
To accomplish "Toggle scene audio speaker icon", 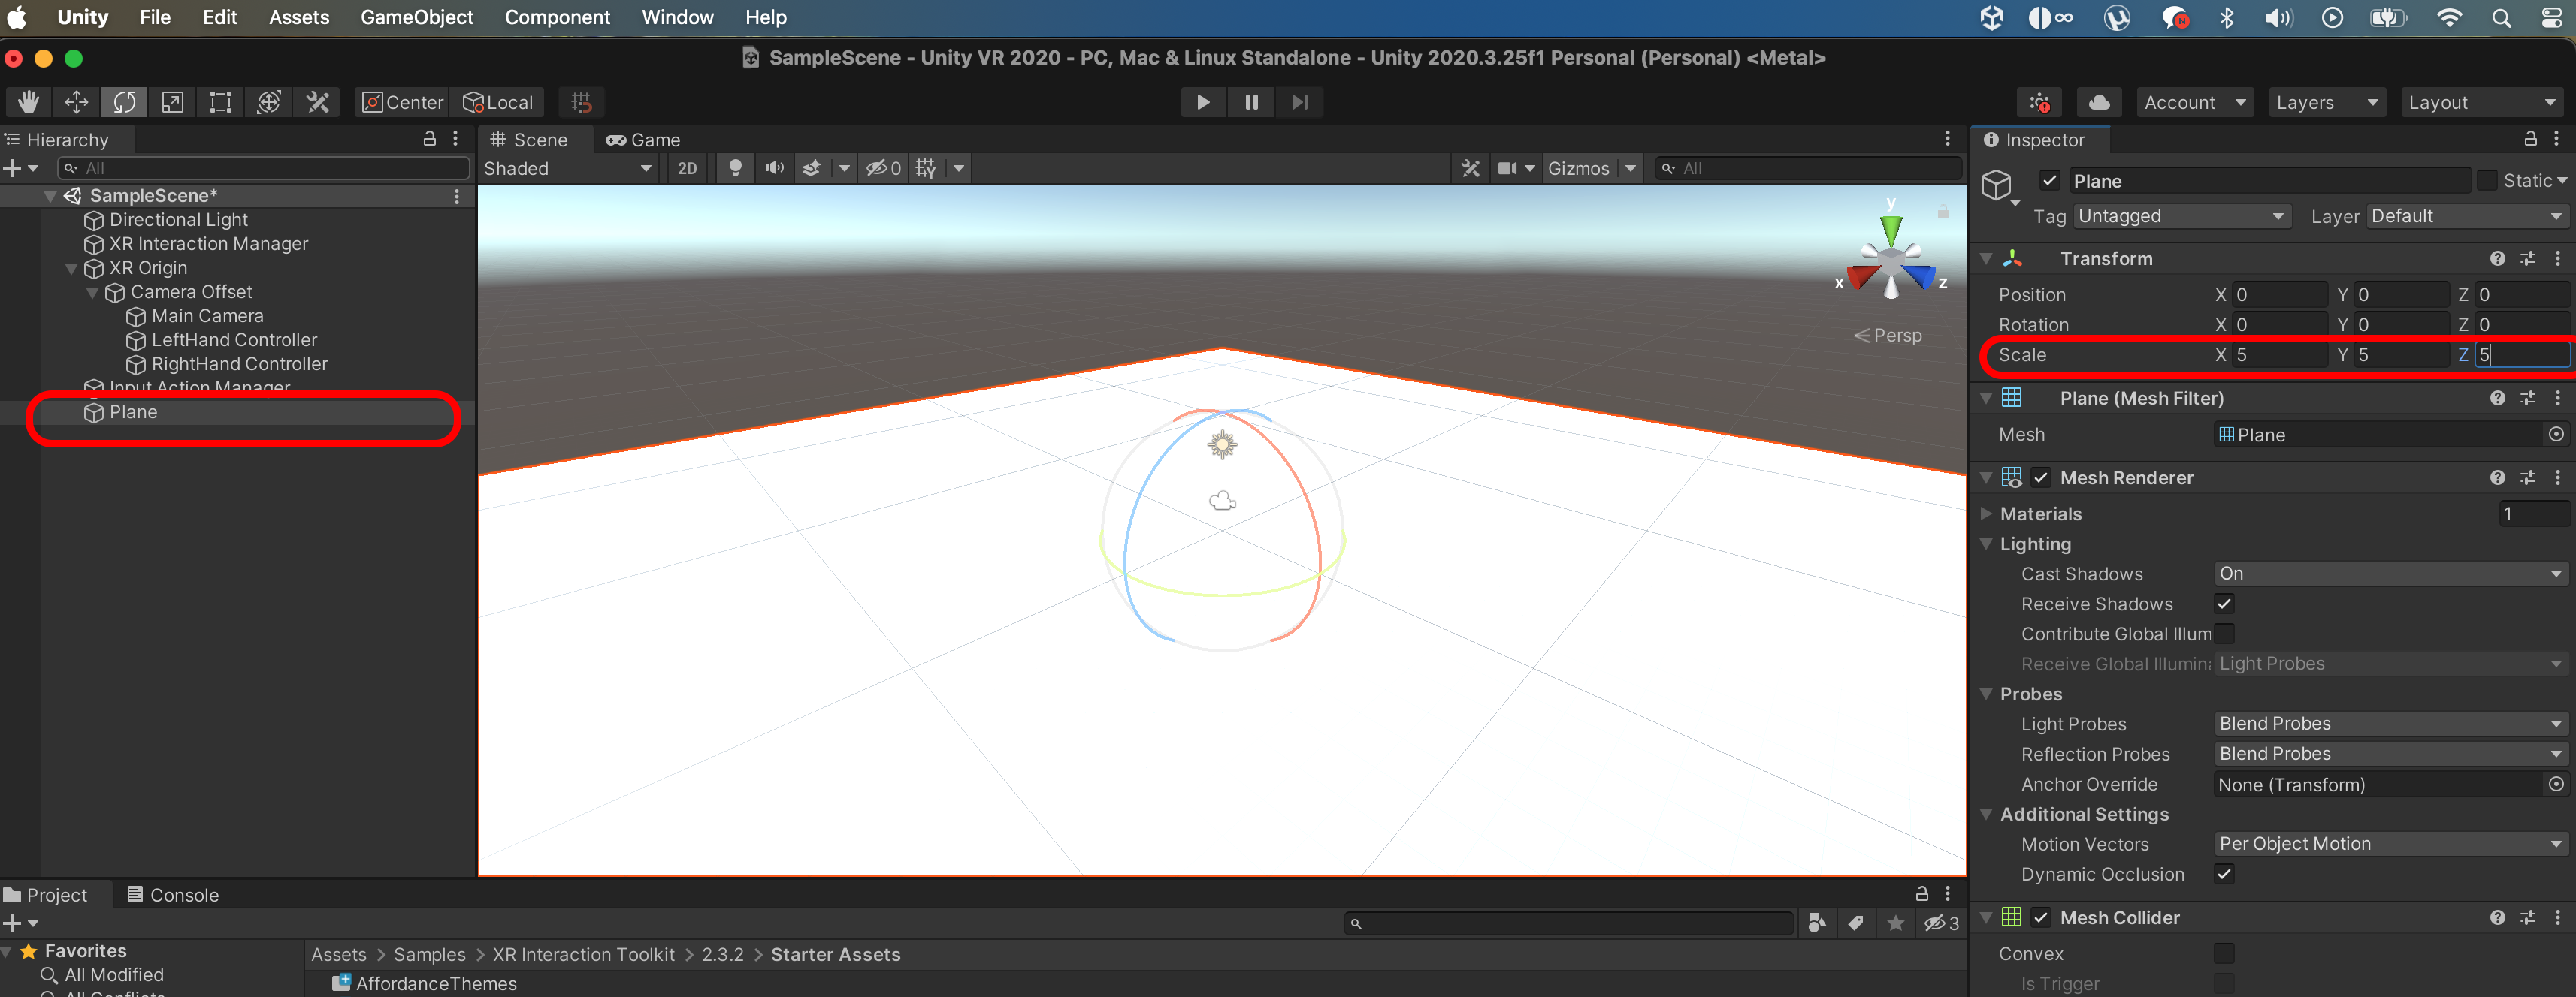I will click(x=774, y=168).
